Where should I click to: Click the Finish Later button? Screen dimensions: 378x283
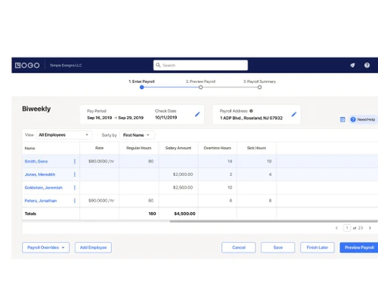pos(318,248)
